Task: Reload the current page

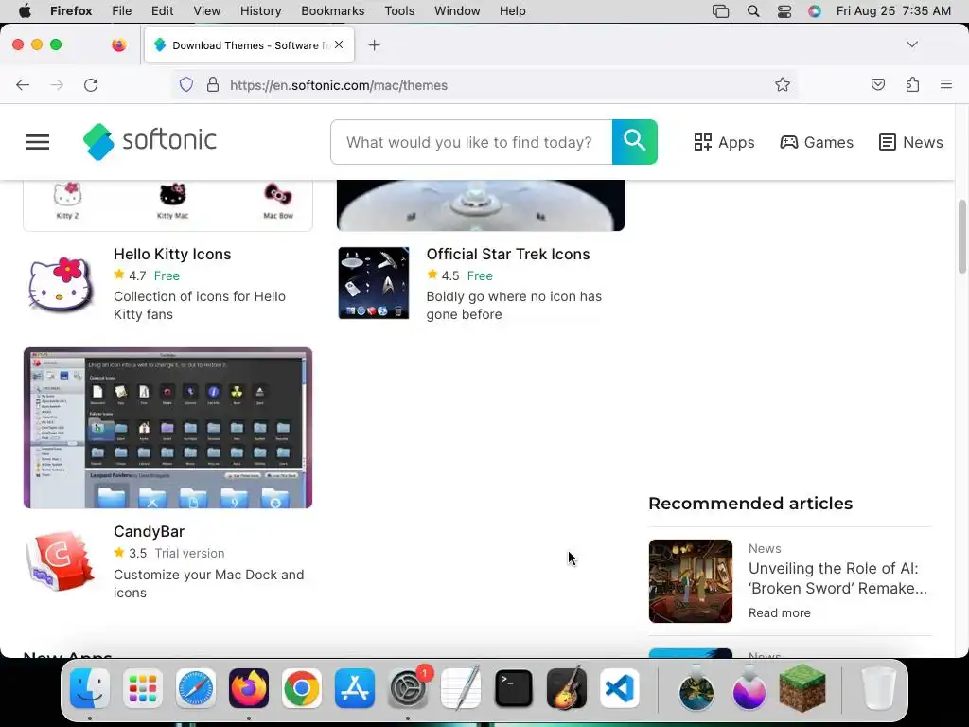Action: pos(91,84)
